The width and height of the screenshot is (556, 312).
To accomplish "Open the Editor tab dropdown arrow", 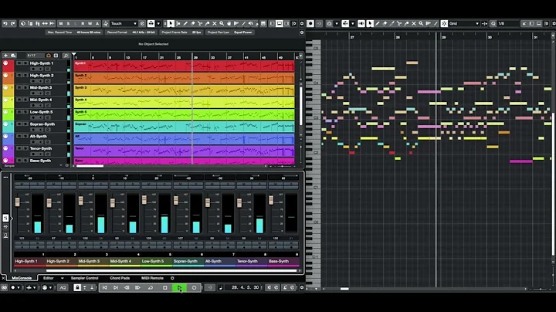I will tap(62, 278).
